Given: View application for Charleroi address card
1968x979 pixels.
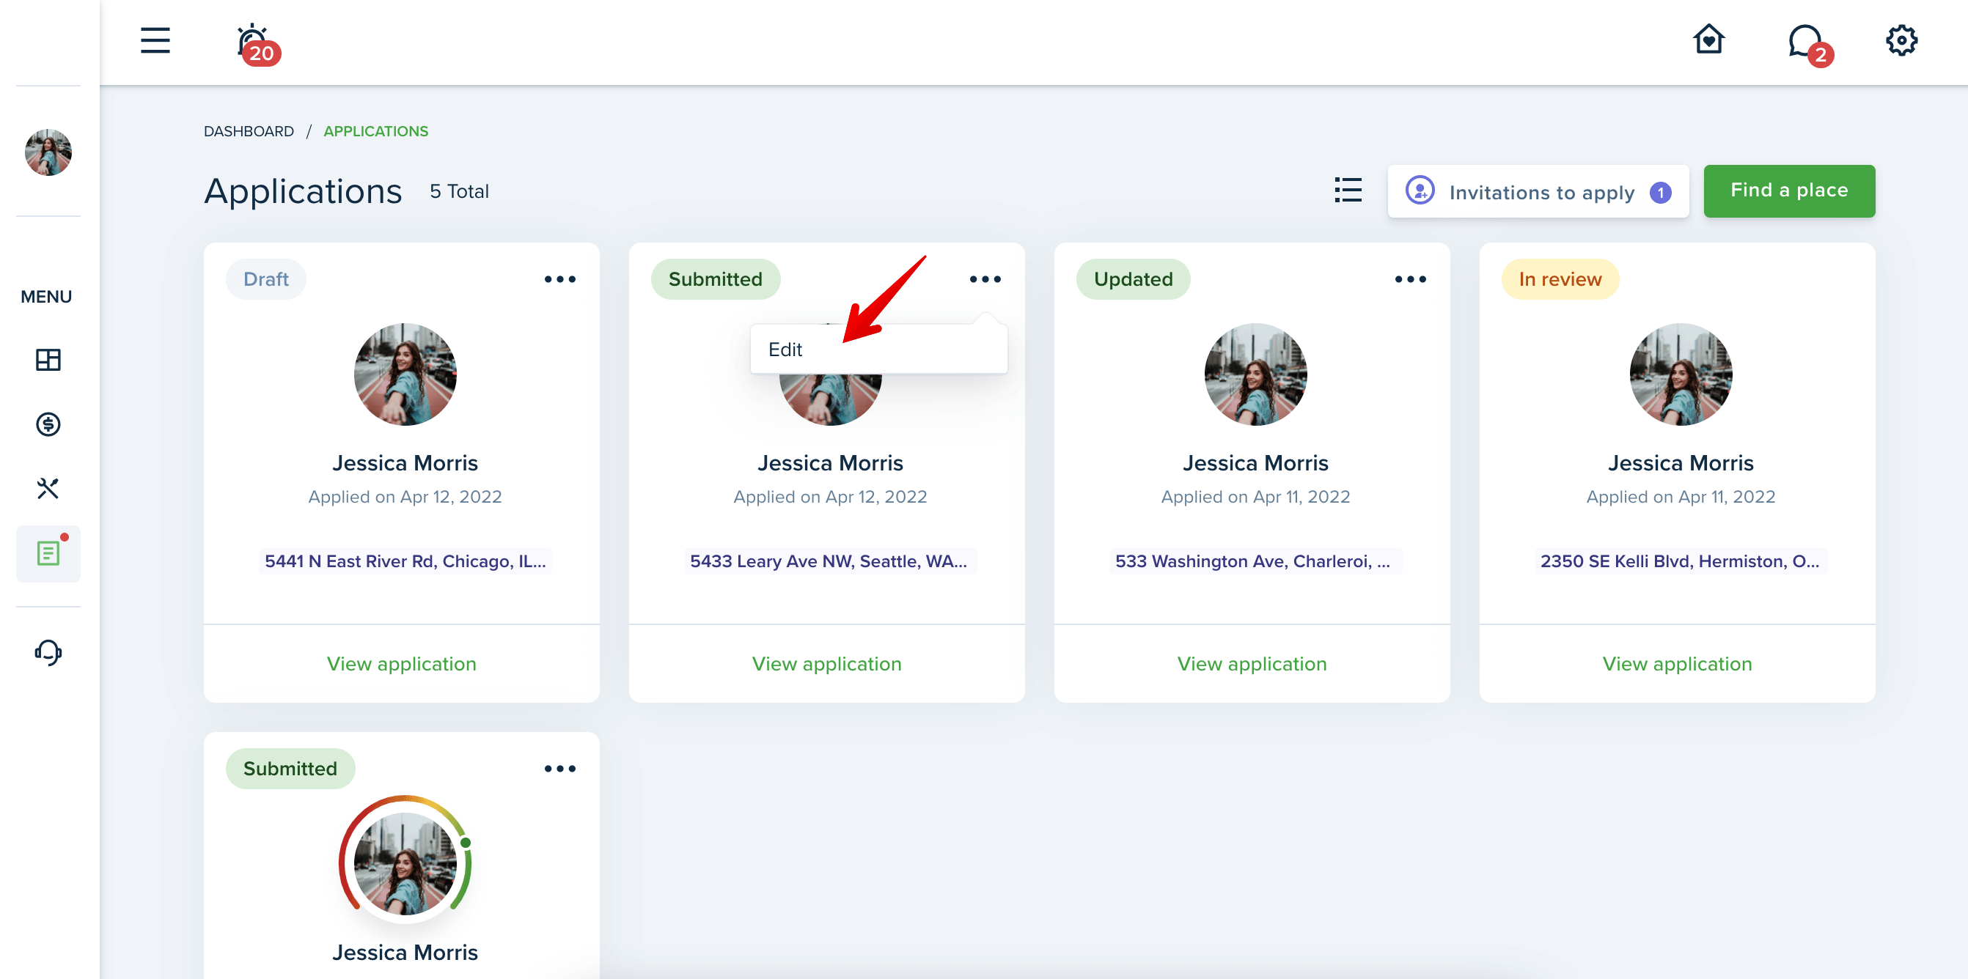Looking at the screenshot, I should coord(1252,664).
